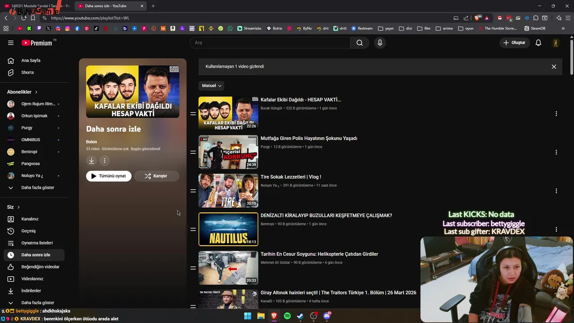Open the Pinterest bookmark icon
This screenshot has height=323, width=574.
[x=87, y=28]
